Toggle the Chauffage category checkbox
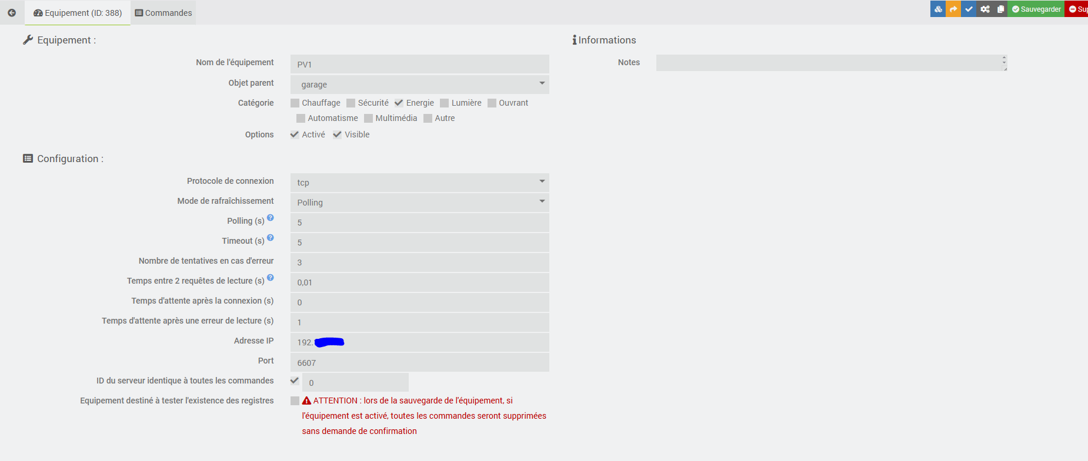The width and height of the screenshot is (1088, 461). (x=295, y=103)
